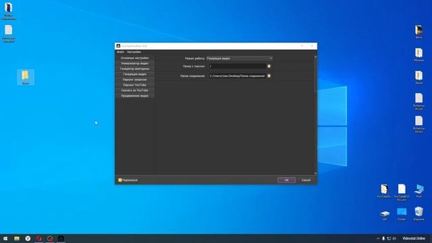Select the Вопросы RU.txt desktop file
The image size is (432, 243).
tap(418, 101)
